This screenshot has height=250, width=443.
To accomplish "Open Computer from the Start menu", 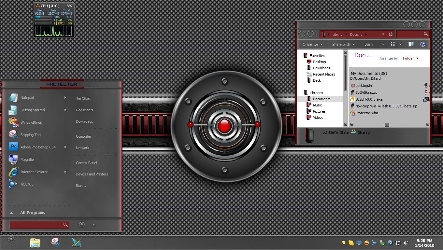I will click(x=83, y=136).
